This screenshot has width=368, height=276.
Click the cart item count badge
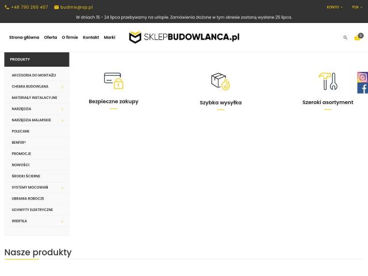(x=361, y=36)
